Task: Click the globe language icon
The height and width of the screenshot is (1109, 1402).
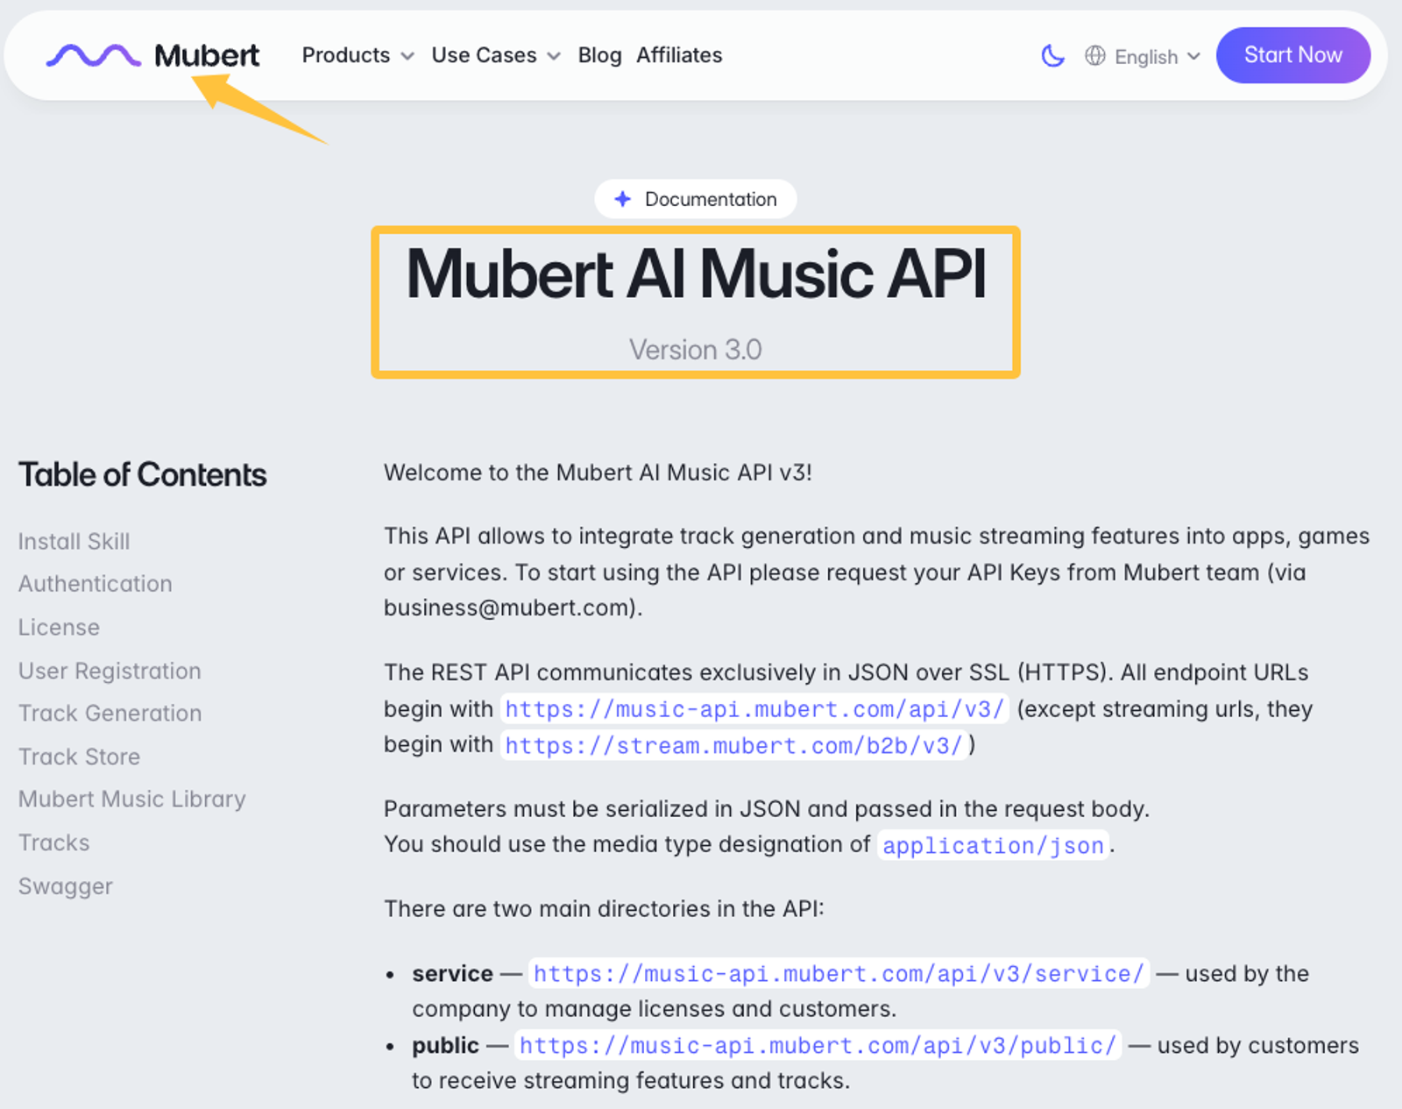Action: pyautogui.click(x=1095, y=56)
